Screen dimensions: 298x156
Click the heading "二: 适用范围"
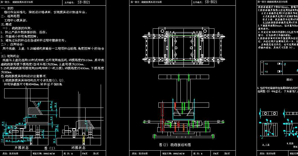click(x=10, y=16)
